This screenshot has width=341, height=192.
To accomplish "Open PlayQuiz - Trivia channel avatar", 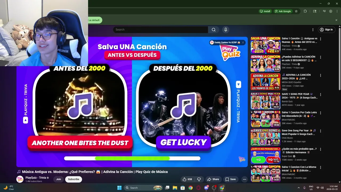I will (20, 179).
